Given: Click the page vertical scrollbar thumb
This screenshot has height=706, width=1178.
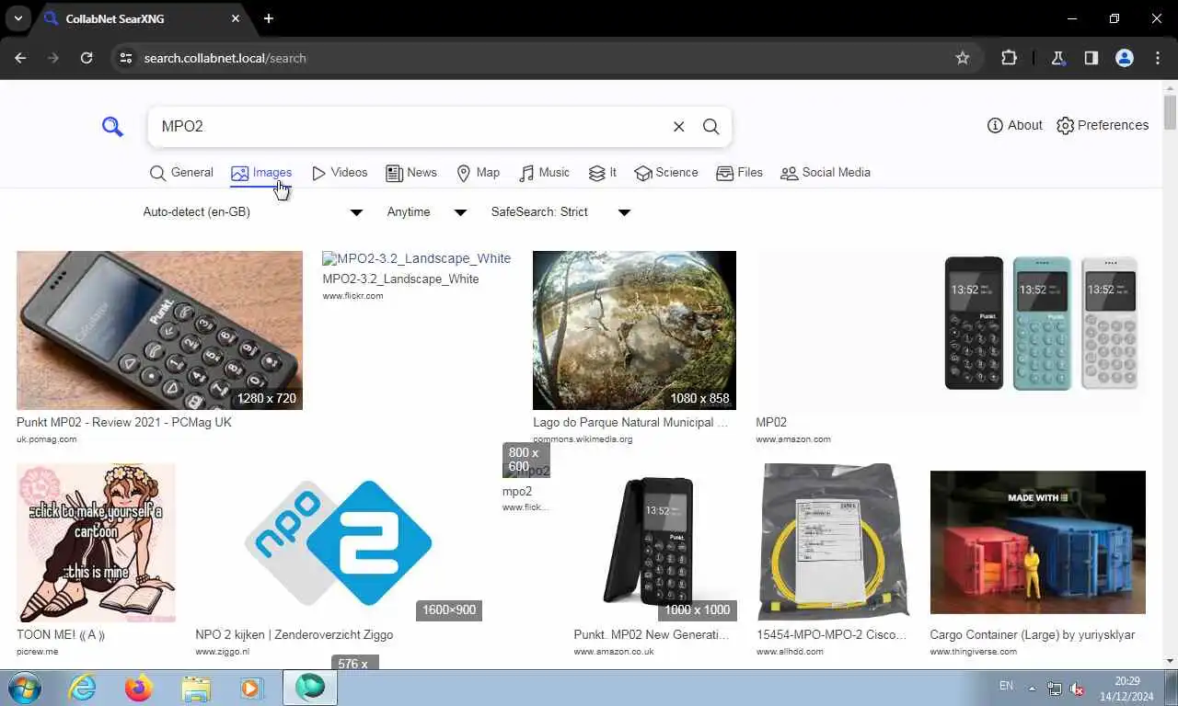Looking at the screenshot, I should pos(1170,112).
